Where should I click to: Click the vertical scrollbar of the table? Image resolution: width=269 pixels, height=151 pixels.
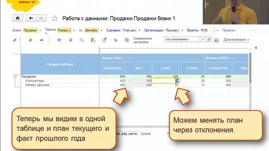coord(251,68)
